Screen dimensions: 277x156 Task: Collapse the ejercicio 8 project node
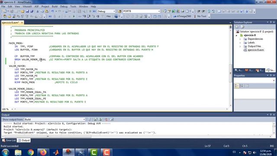point(237,36)
